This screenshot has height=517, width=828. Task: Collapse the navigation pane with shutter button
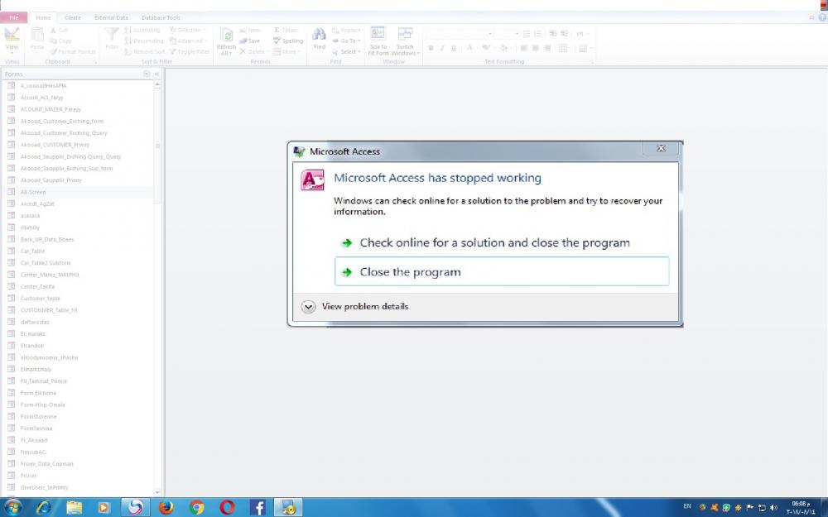point(156,74)
